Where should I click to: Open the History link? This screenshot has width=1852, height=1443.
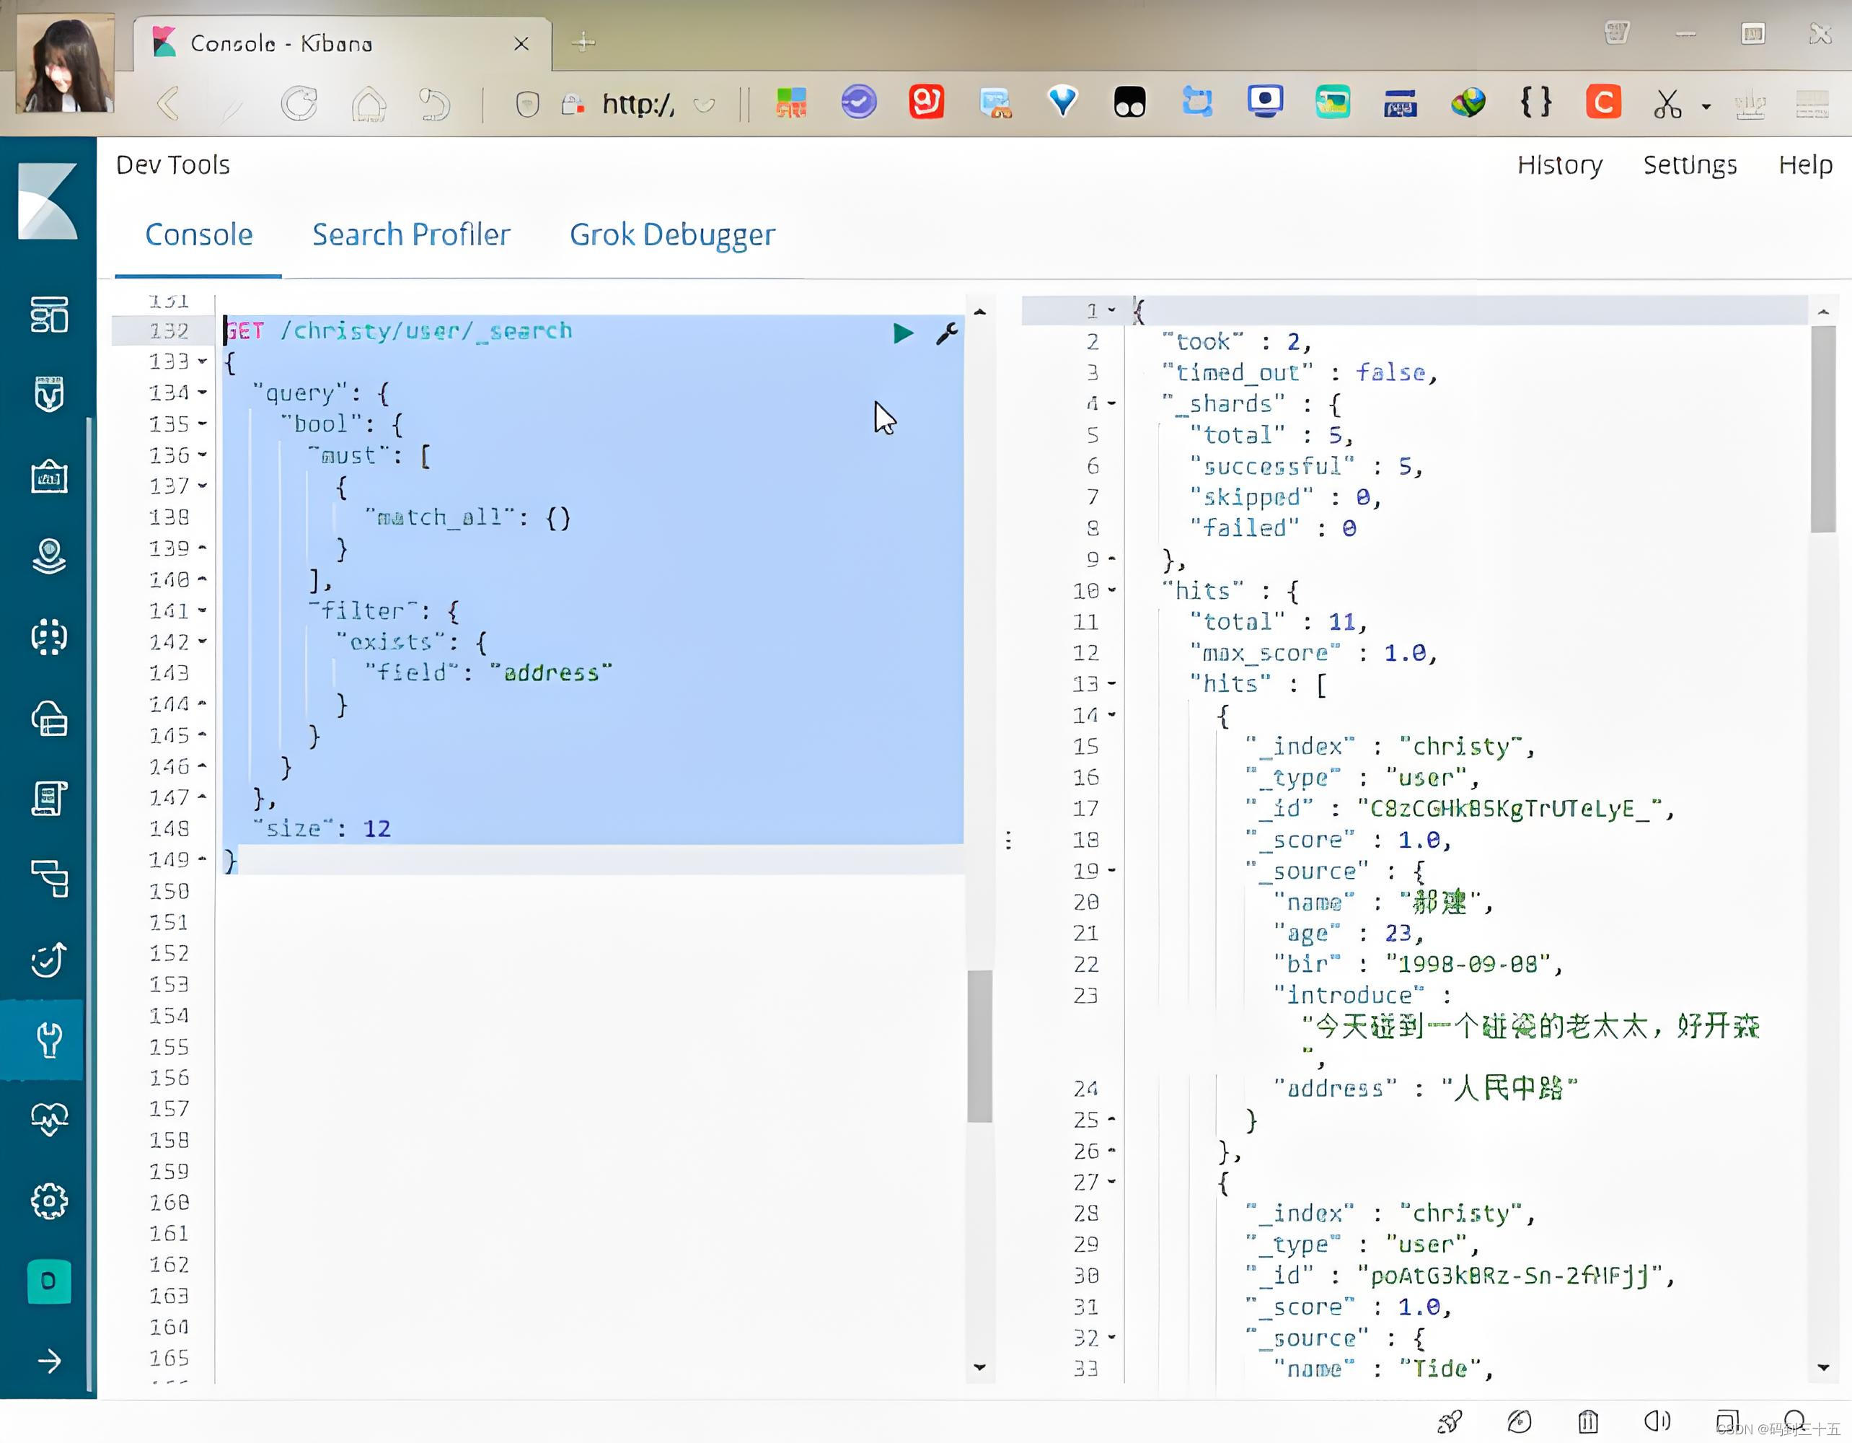click(x=1559, y=165)
